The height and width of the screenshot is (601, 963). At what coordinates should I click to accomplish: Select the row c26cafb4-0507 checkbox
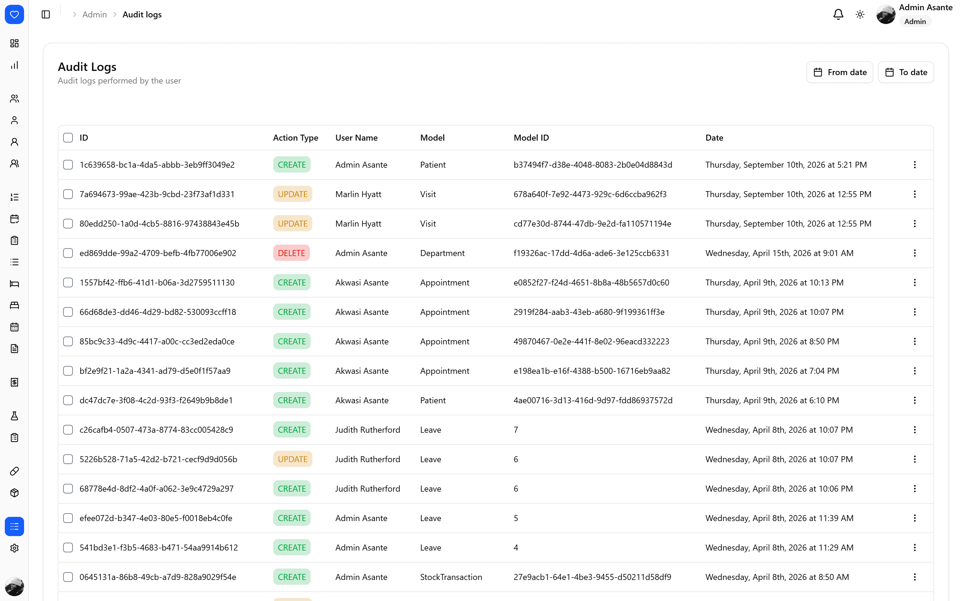point(68,430)
